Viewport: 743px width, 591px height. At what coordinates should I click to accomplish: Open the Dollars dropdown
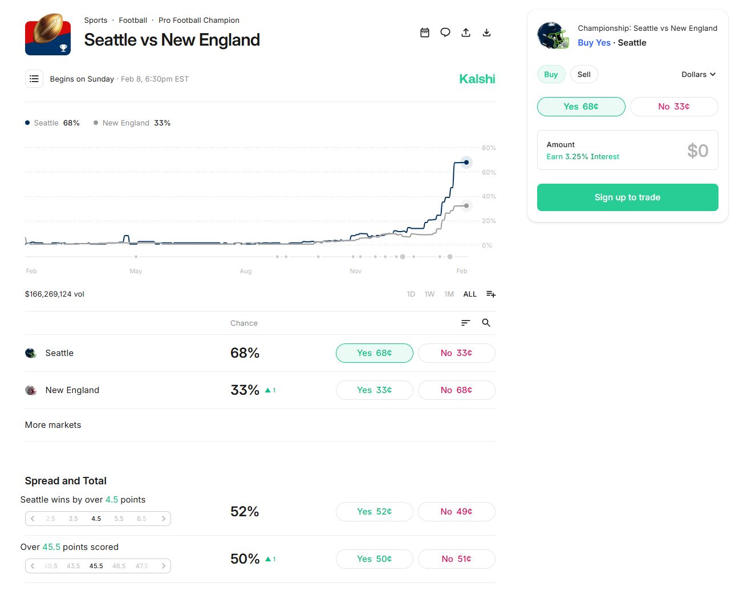coord(699,74)
